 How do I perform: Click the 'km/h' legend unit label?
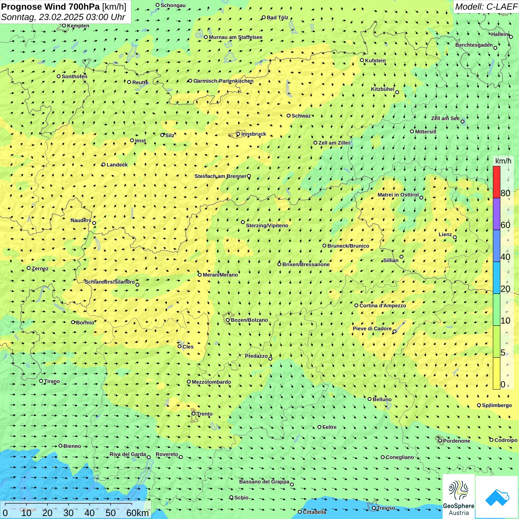pos(503,161)
